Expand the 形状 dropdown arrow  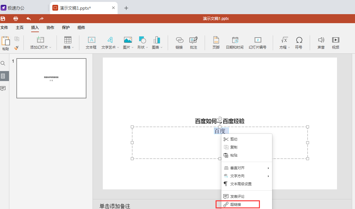tap(147, 47)
